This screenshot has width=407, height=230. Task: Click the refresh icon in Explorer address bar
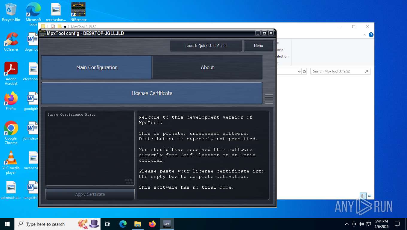[x=304, y=71]
